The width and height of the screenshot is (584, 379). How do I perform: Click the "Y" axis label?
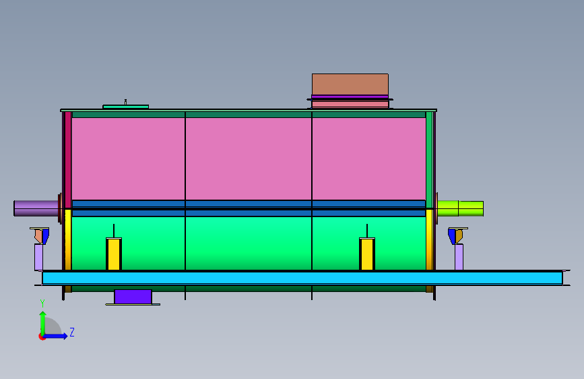click(x=42, y=303)
